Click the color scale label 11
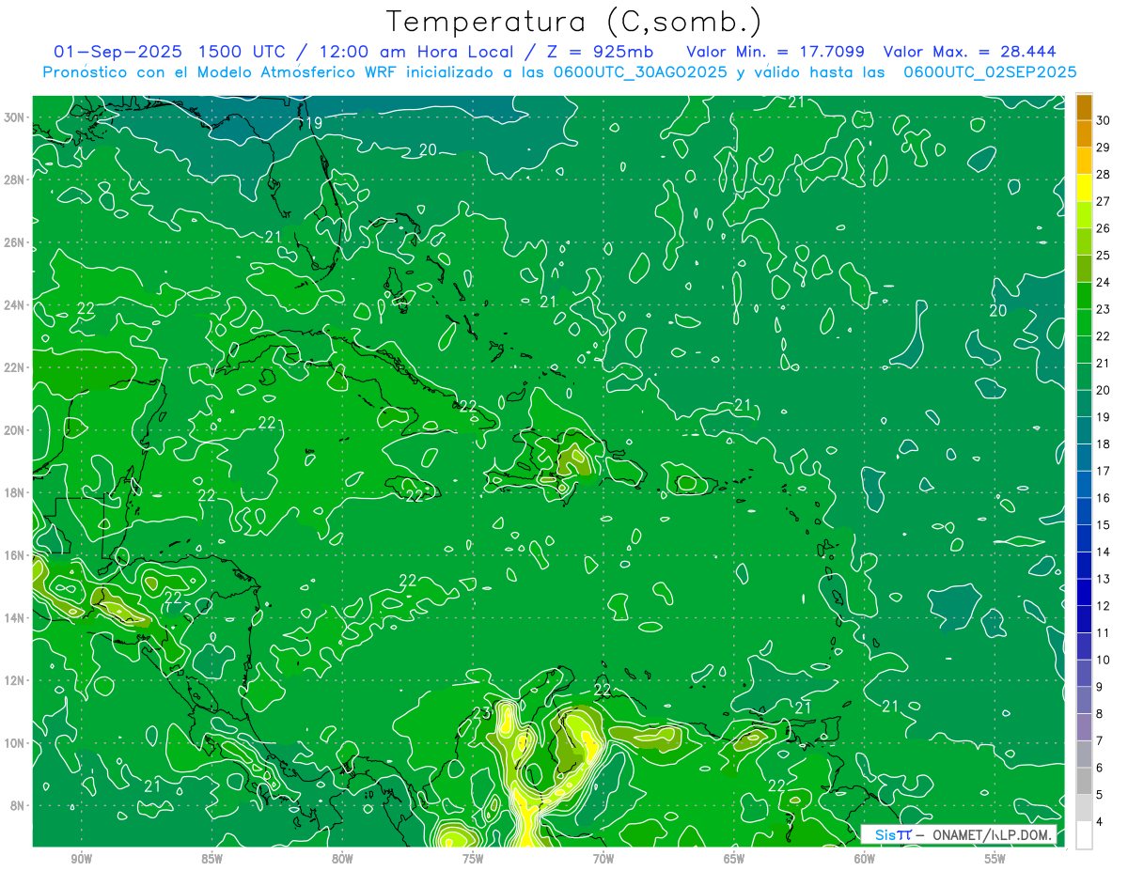The height and width of the screenshot is (871, 1128). coord(1104,632)
